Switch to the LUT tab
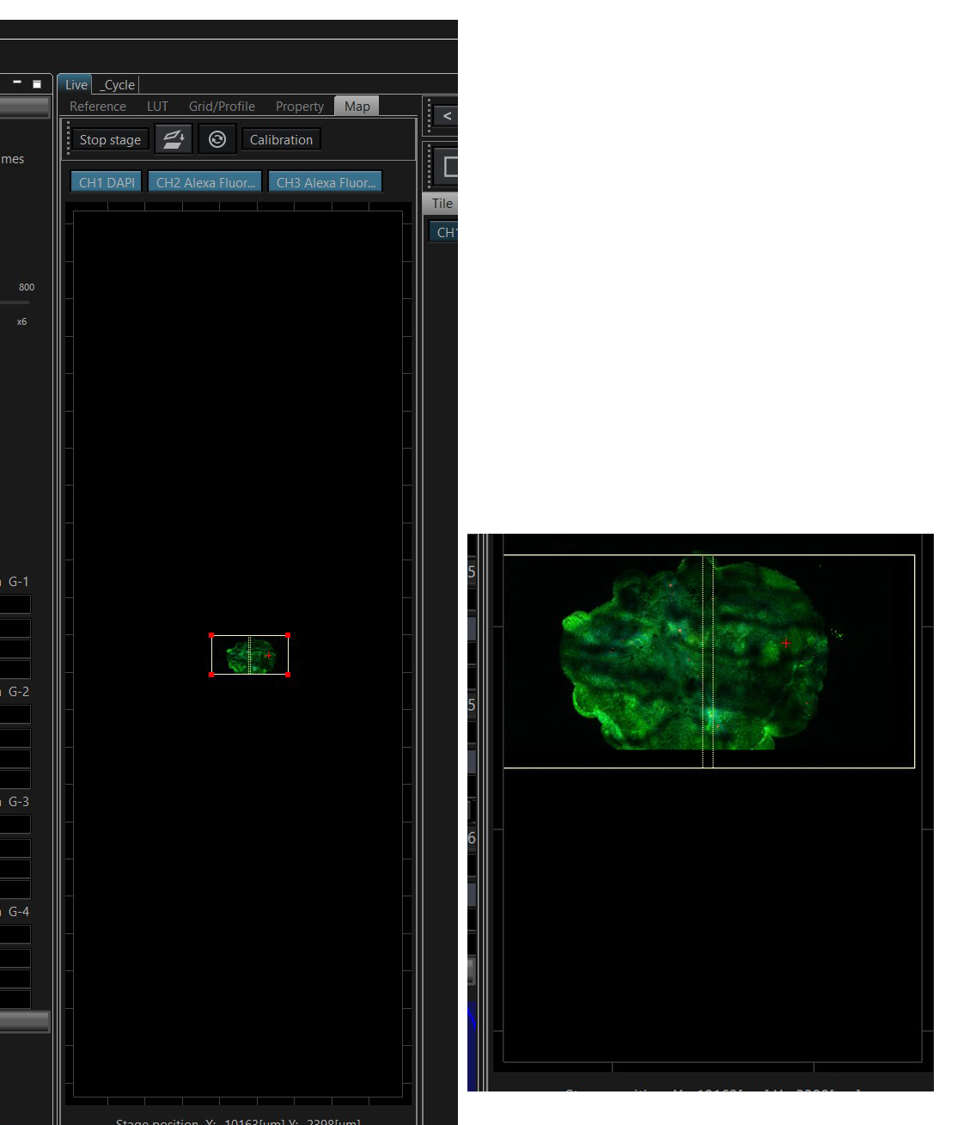Viewport: 970px width, 1125px height. [x=157, y=106]
